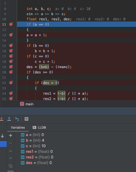Image resolution: width=136 pixels, height=172 pixels.
Task: Select variable c = {int} 10
Action: (33, 146)
